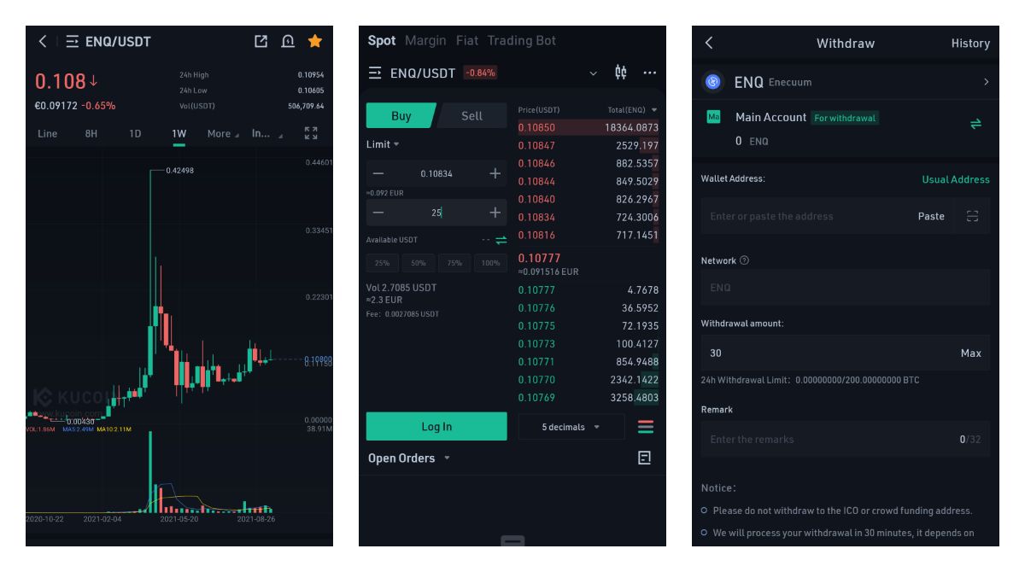This screenshot has height=572, width=1025.
Task: Open pair list menu beside chart ENQ/USDT
Action: point(73,41)
